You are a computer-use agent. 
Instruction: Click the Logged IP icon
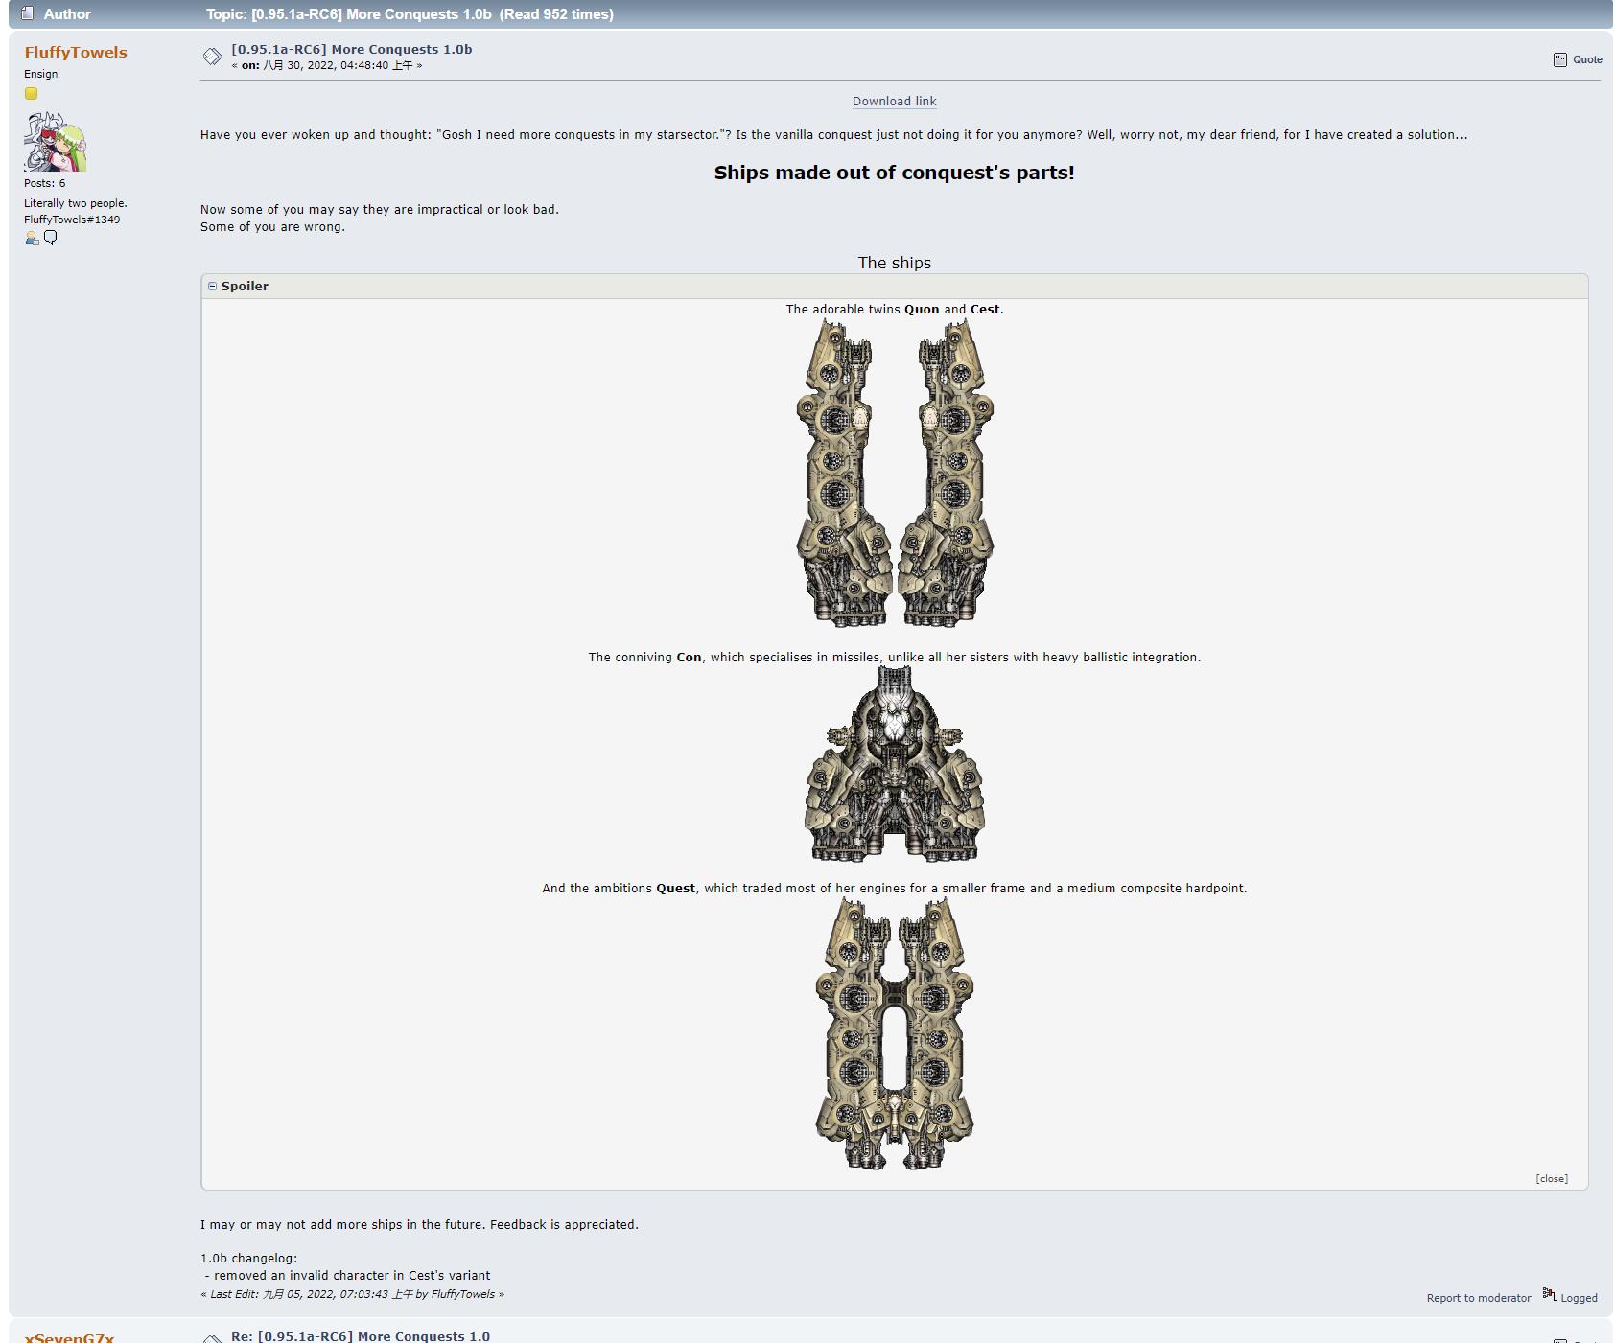(x=1549, y=1295)
